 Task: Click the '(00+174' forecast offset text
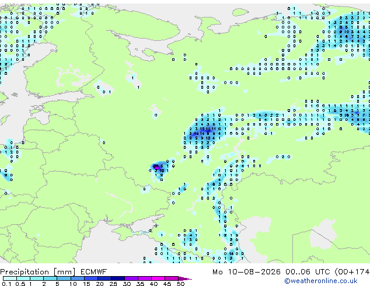click(x=352, y=272)
